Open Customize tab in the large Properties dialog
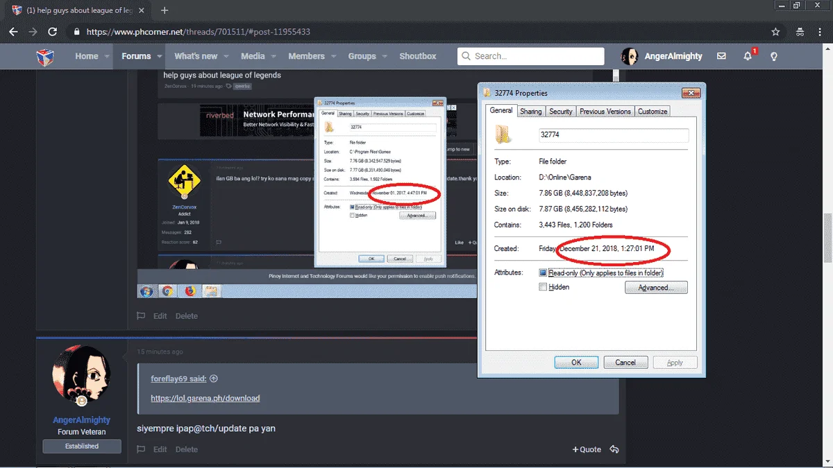833x468 pixels. coord(653,111)
